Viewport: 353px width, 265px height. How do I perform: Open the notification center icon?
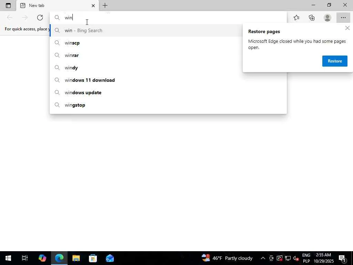click(342, 258)
